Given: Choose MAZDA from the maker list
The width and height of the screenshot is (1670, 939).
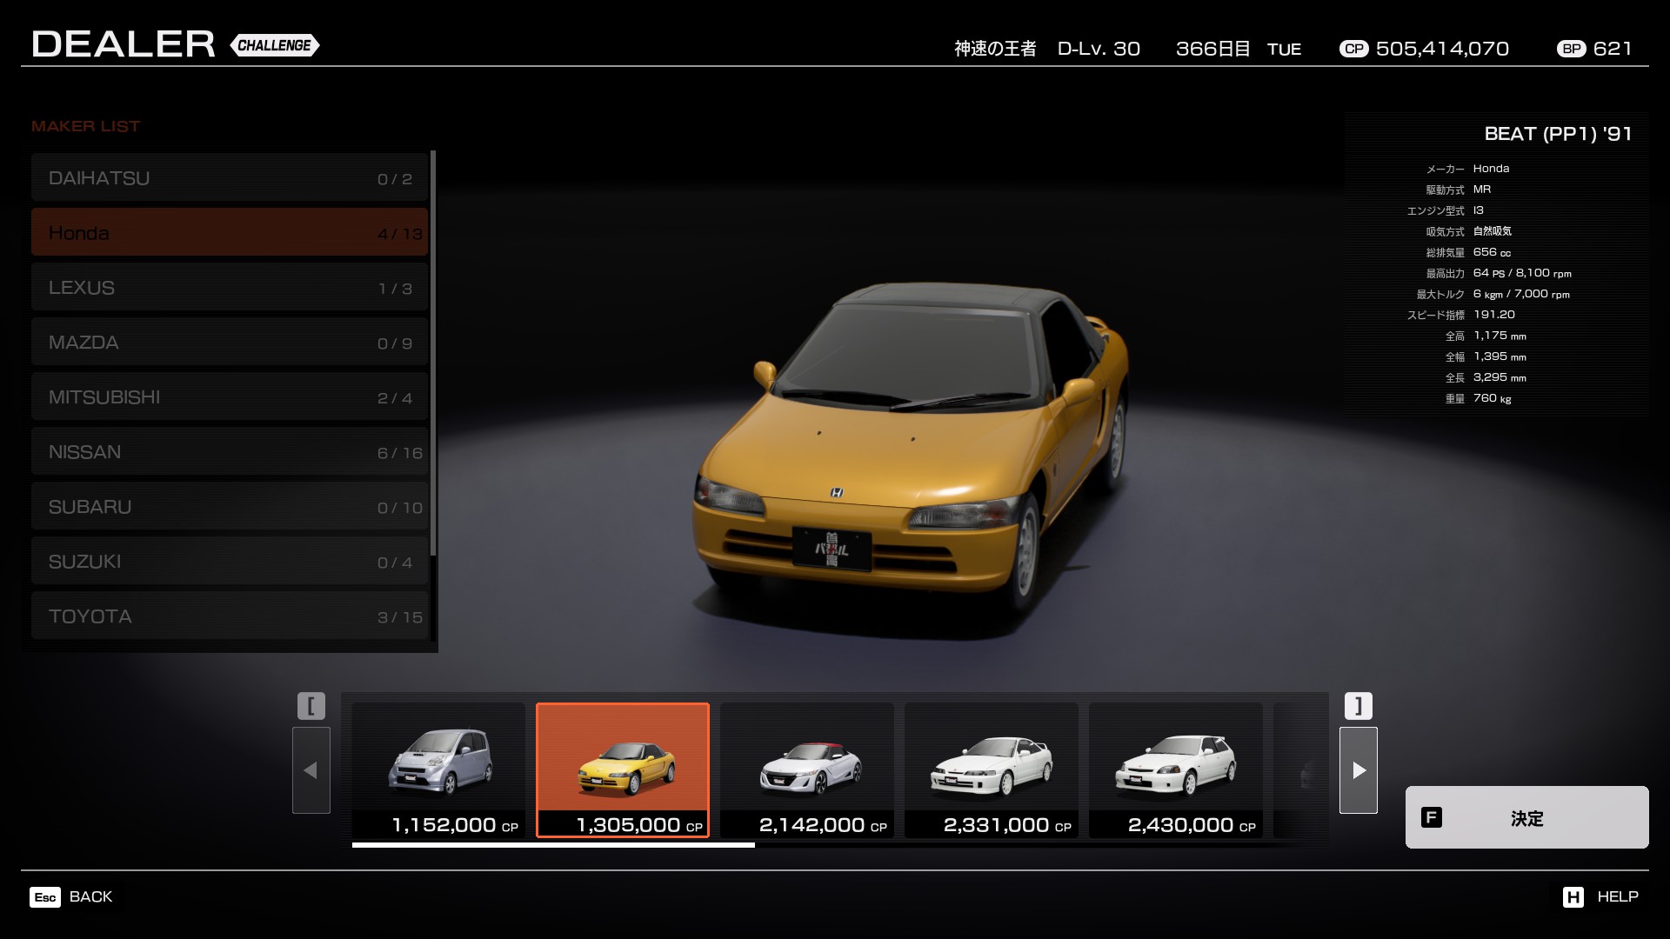Looking at the screenshot, I should [x=230, y=343].
